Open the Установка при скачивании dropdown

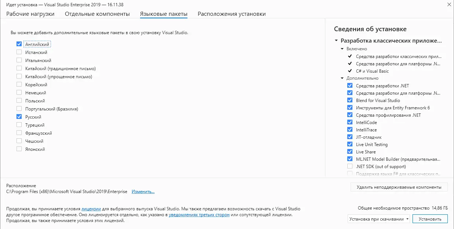coord(379,219)
